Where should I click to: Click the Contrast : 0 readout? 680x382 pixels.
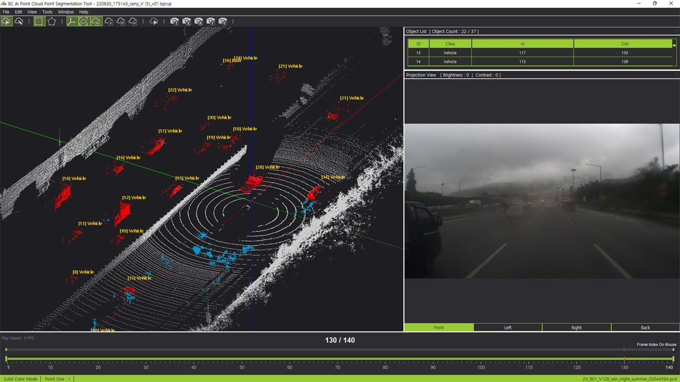(x=487, y=75)
